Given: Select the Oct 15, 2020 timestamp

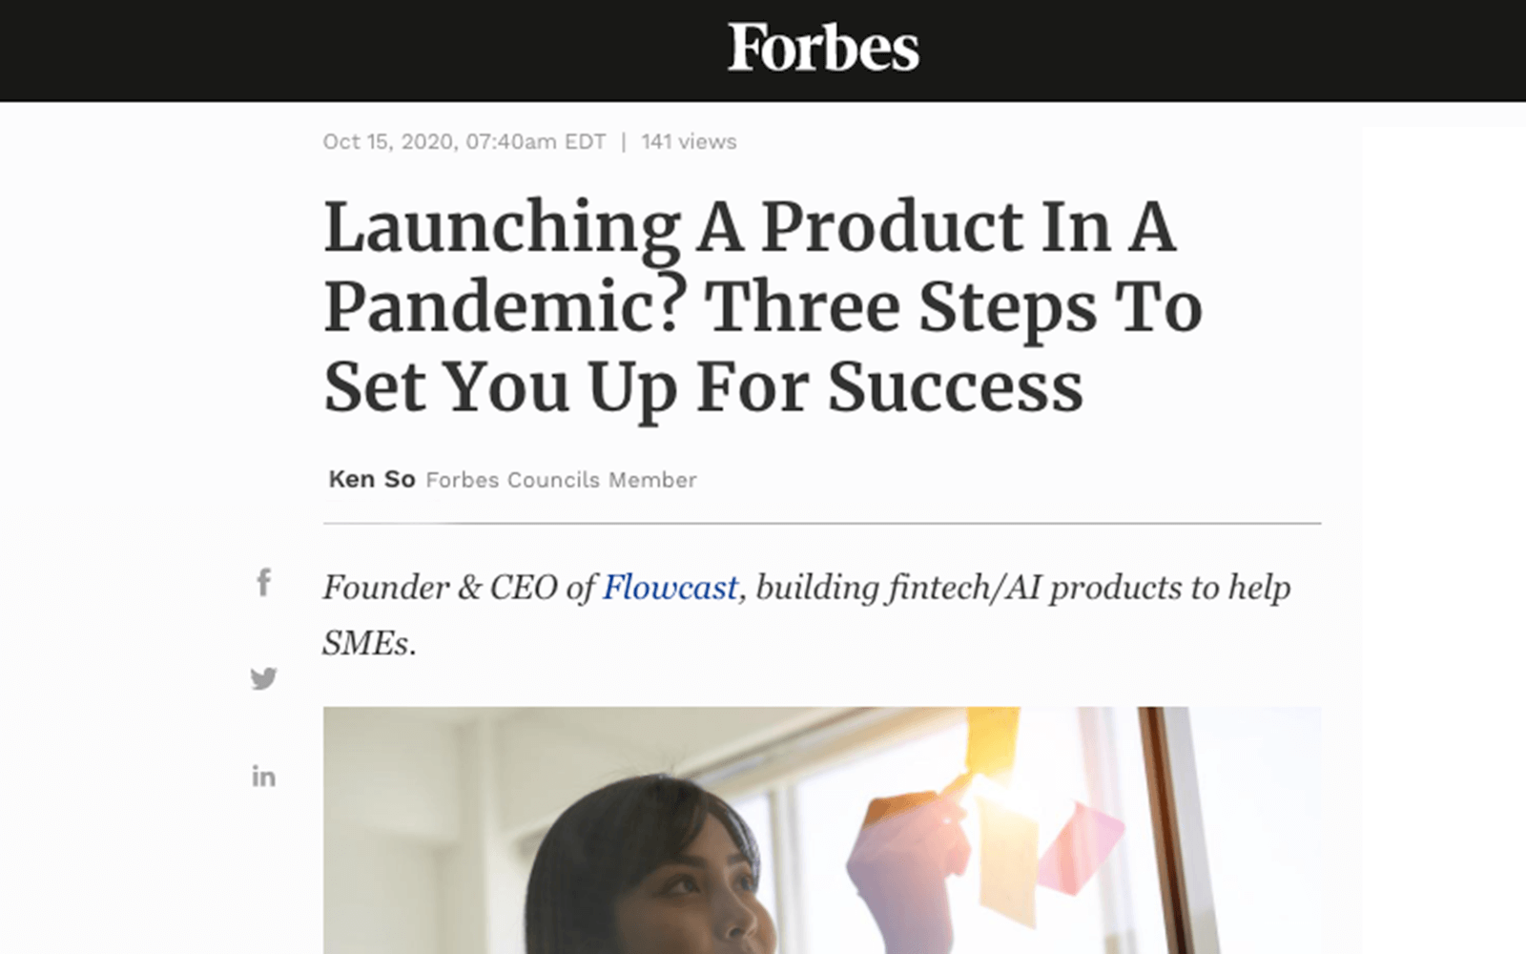Looking at the screenshot, I should (x=464, y=142).
